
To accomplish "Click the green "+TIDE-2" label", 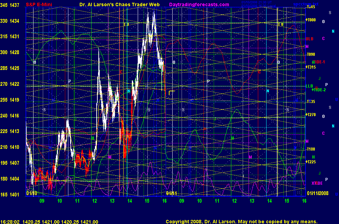I will [x=319, y=90].
